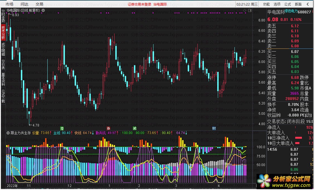The width and height of the screenshot is (315, 190).
Task: Click the 外盘 value 280952
Action: [292, 99]
